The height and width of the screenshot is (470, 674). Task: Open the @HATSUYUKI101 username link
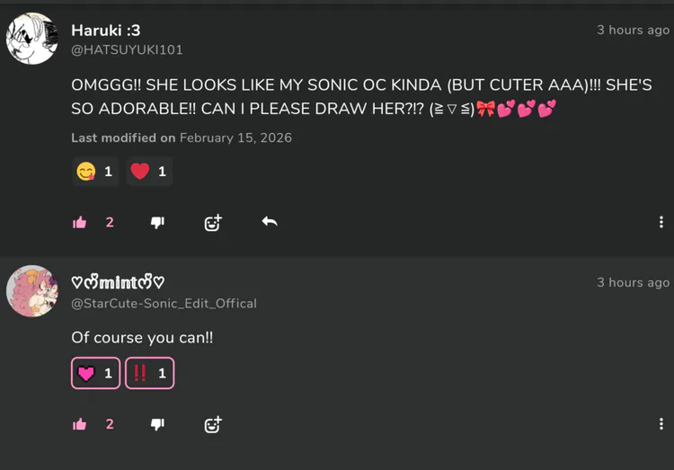pos(127,50)
